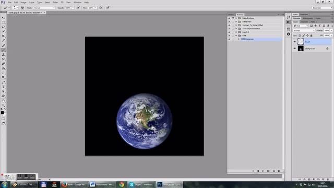This screenshot has height=188, width=334.
Task: Select the Crop tool
Action: click(x=3, y=36)
